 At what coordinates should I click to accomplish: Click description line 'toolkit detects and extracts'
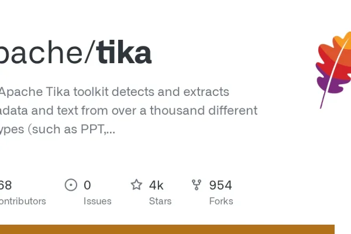(x=151, y=92)
